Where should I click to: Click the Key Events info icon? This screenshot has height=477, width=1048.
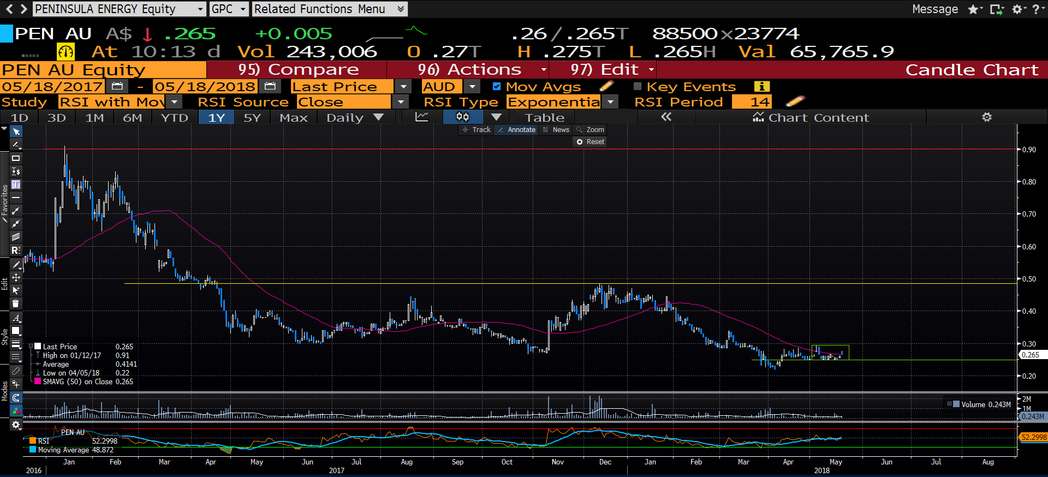[761, 86]
